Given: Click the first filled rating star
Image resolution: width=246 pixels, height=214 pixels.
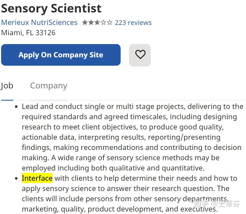Looking at the screenshot, I should pos(85,22).
